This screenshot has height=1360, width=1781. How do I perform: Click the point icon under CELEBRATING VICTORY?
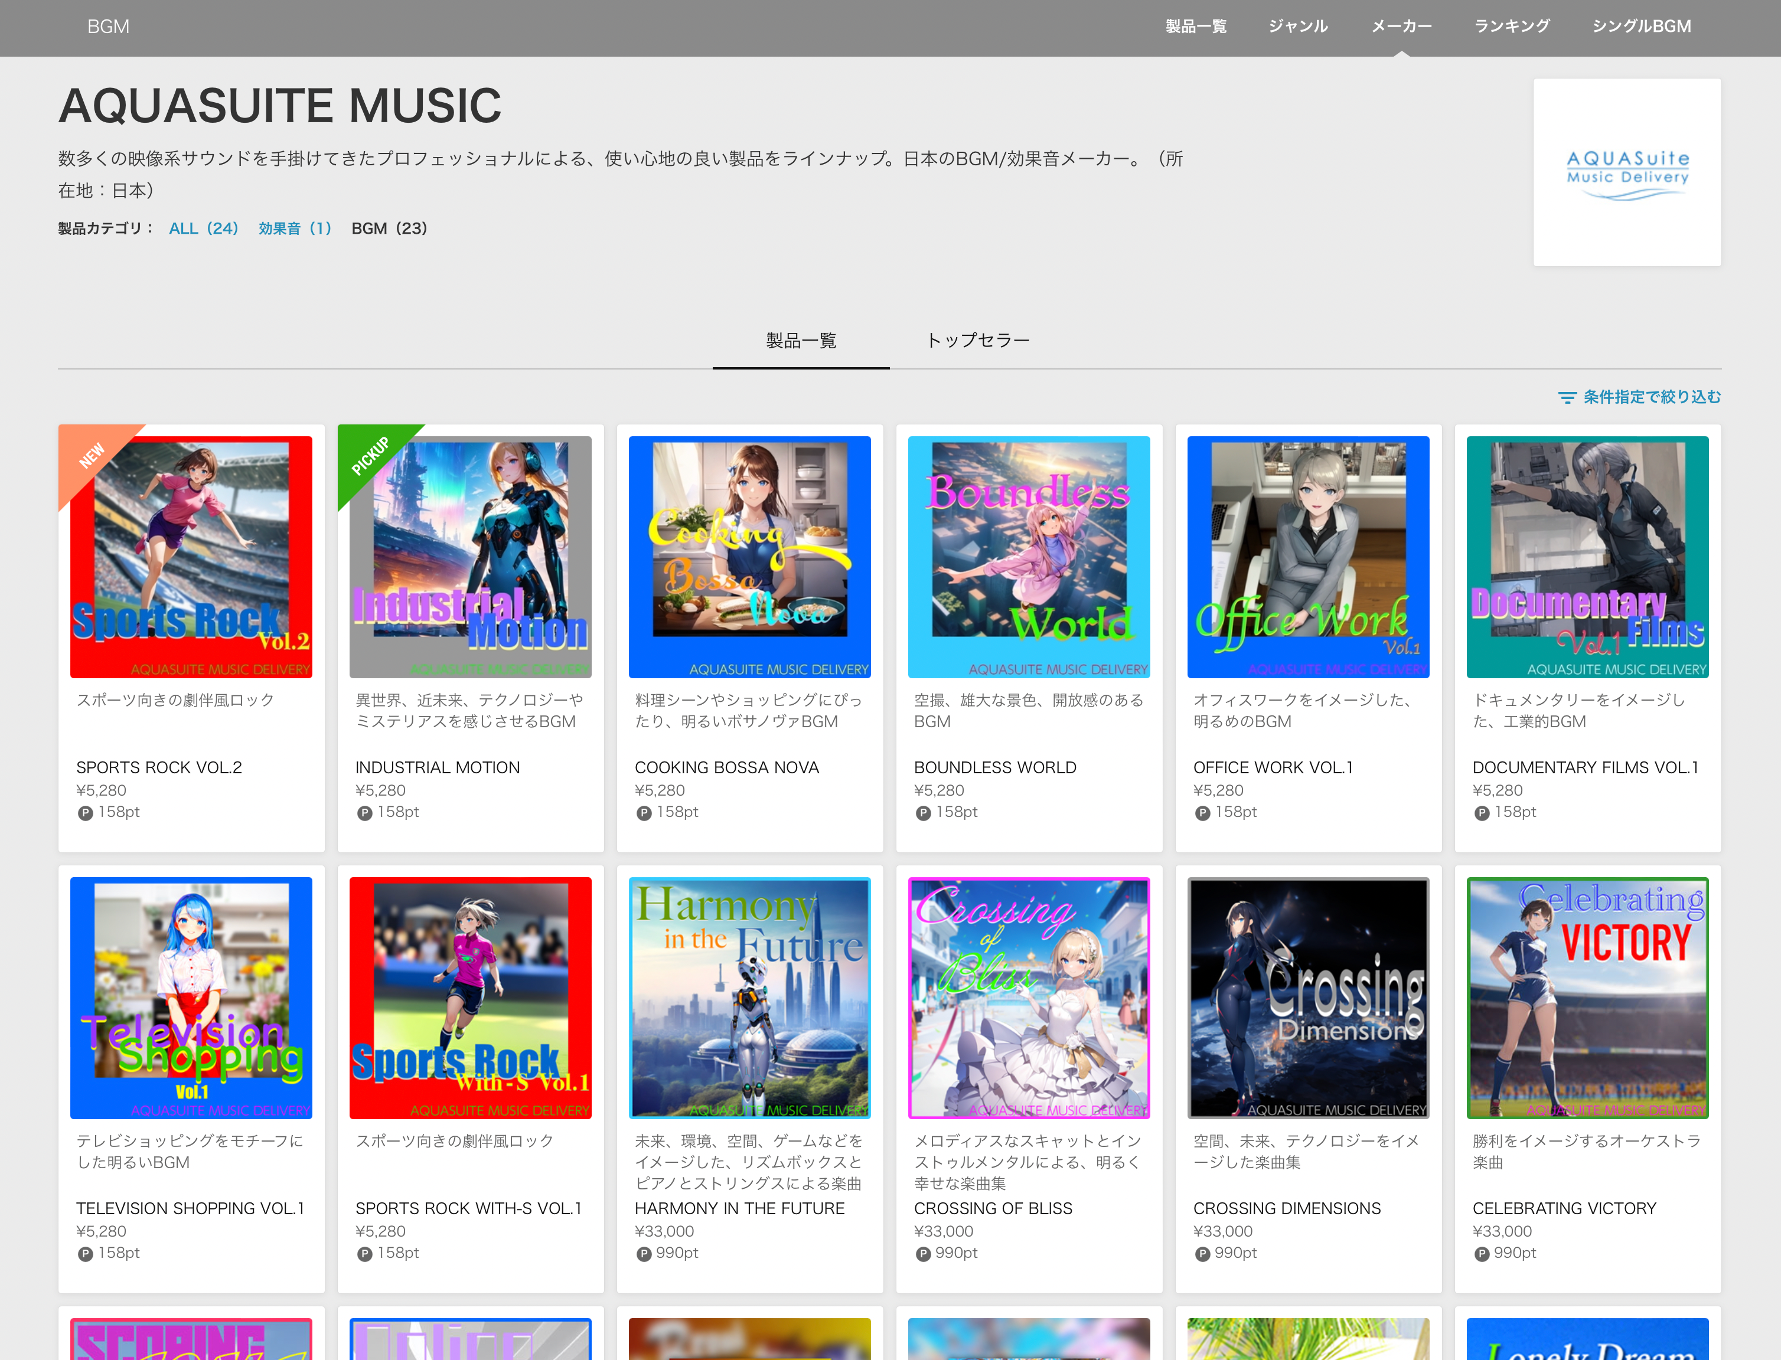(1482, 1254)
